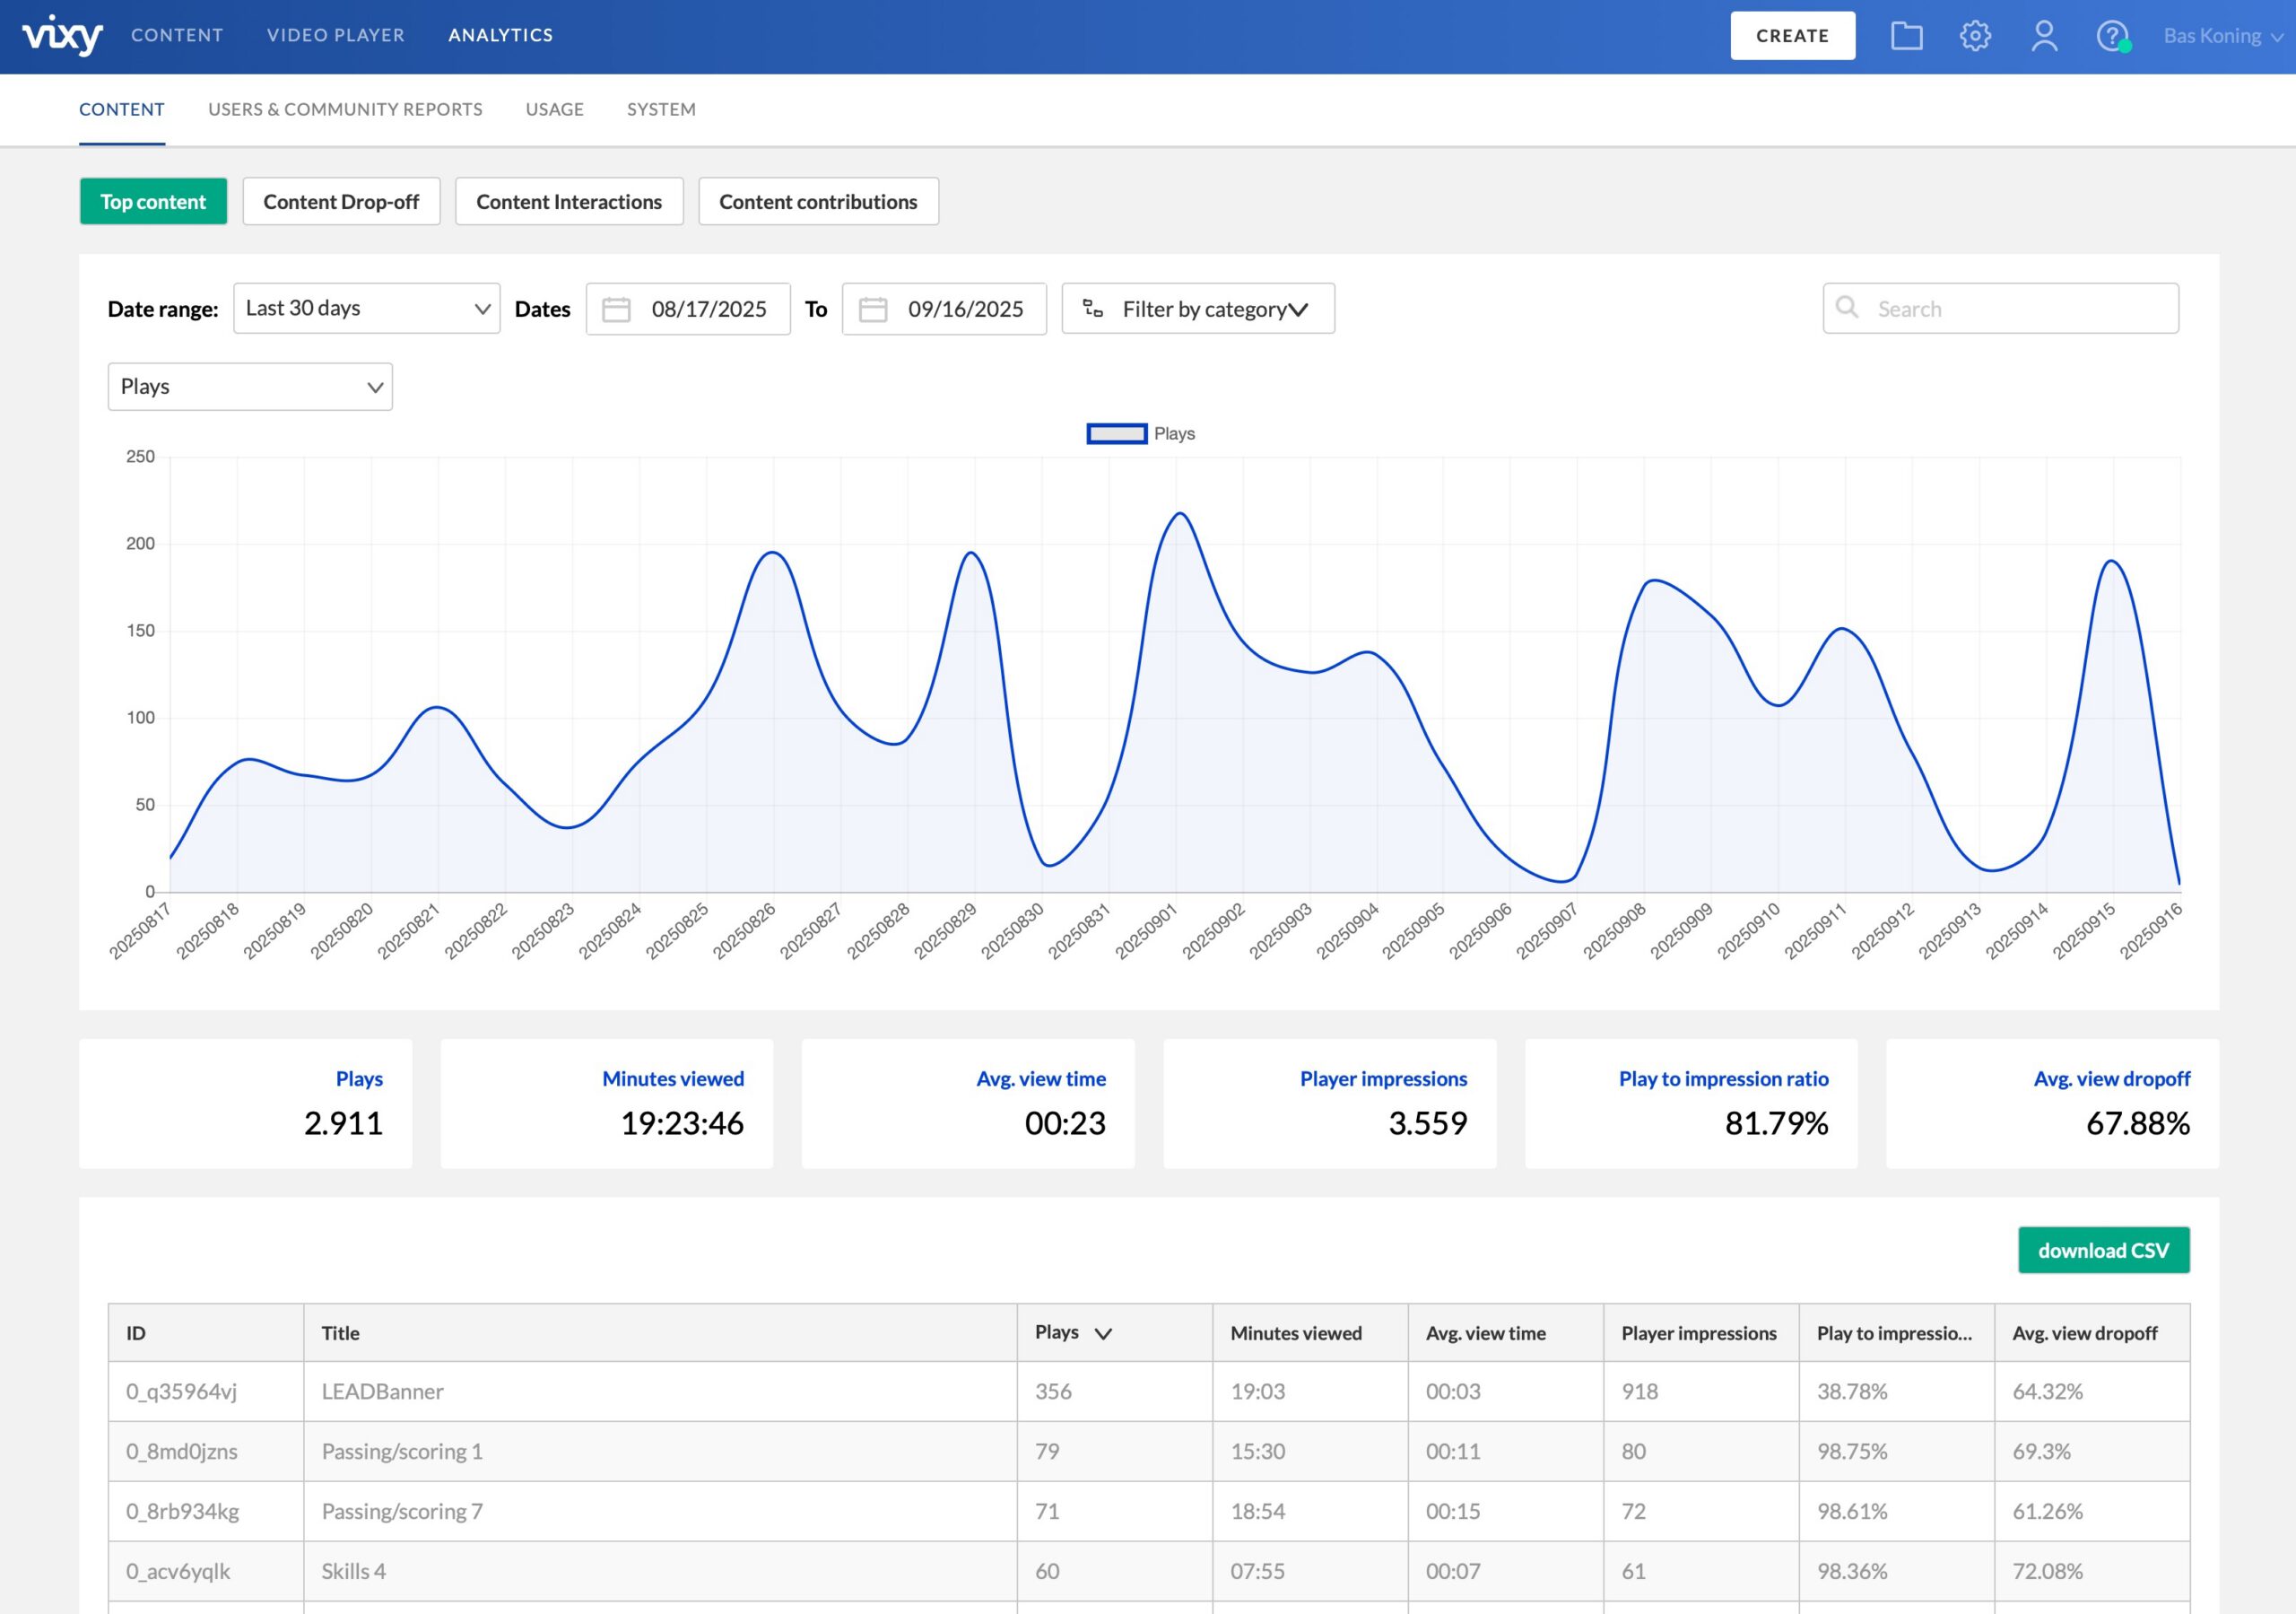2296x1614 pixels.
Task: Click the Player impressions summary card
Action: tap(1330, 1104)
